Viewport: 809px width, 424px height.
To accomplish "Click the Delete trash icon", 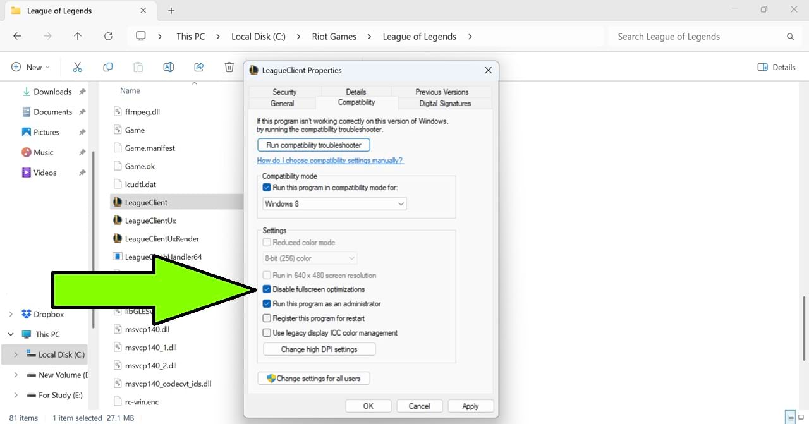I will (x=229, y=67).
